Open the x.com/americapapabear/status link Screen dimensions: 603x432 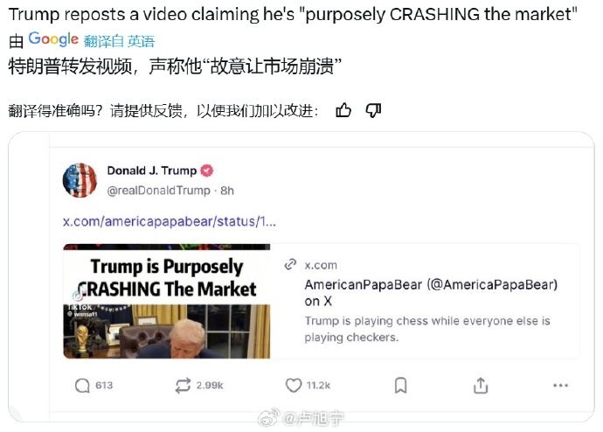(x=170, y=221)
